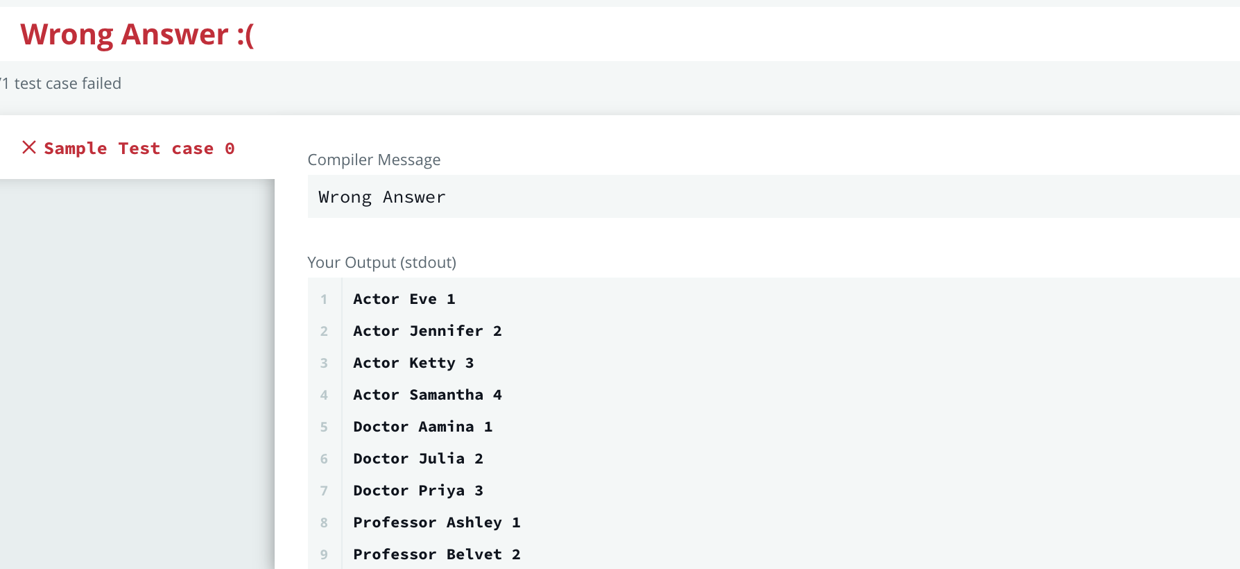The height and width of the screenshot is (569, 1240).
Task: Click output line "Actor Samantha 4"
Action: (427, 395)
